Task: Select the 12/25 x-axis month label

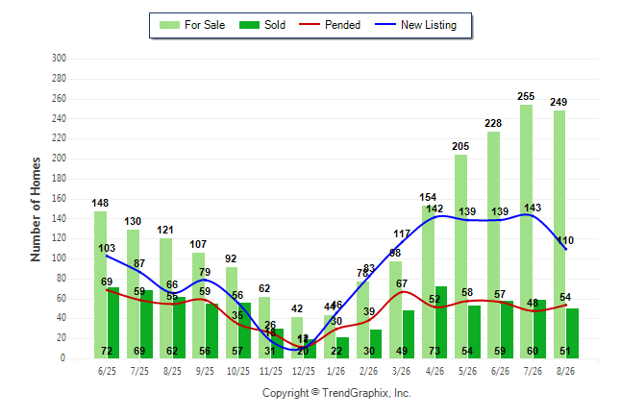Action: (x=304, y=371)
